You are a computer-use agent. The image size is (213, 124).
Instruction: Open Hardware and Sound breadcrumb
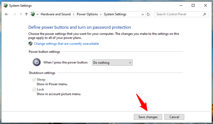tap(56, 14)
